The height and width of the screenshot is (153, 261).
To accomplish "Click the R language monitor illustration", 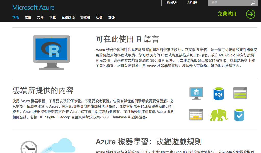I will pos(51,53).
